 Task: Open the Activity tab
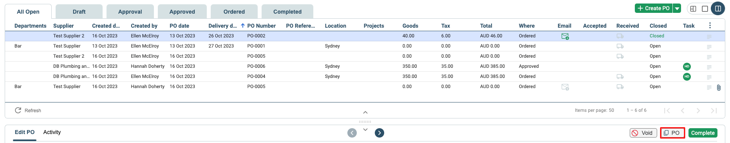pos(52,132)
